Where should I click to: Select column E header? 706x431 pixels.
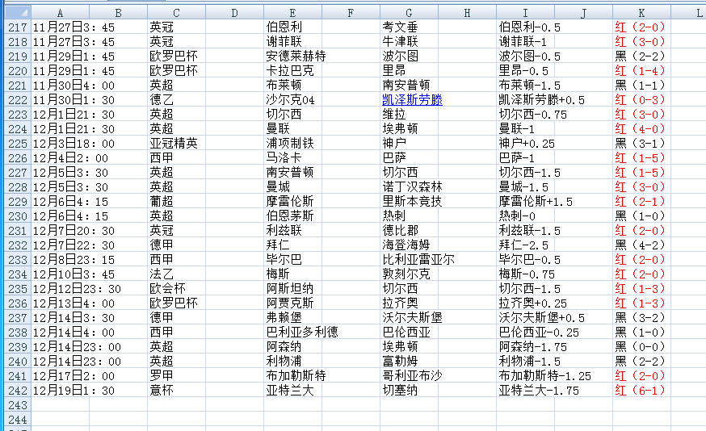[292, 13]
